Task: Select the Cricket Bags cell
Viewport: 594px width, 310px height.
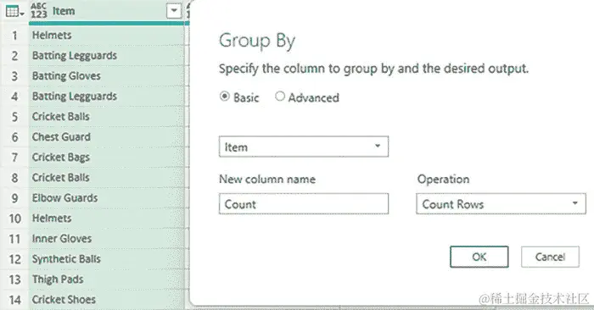Action: pyautogui.click(x=106, y=158)
